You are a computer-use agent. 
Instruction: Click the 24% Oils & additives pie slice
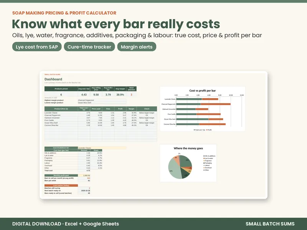click(x=186, y=161)
